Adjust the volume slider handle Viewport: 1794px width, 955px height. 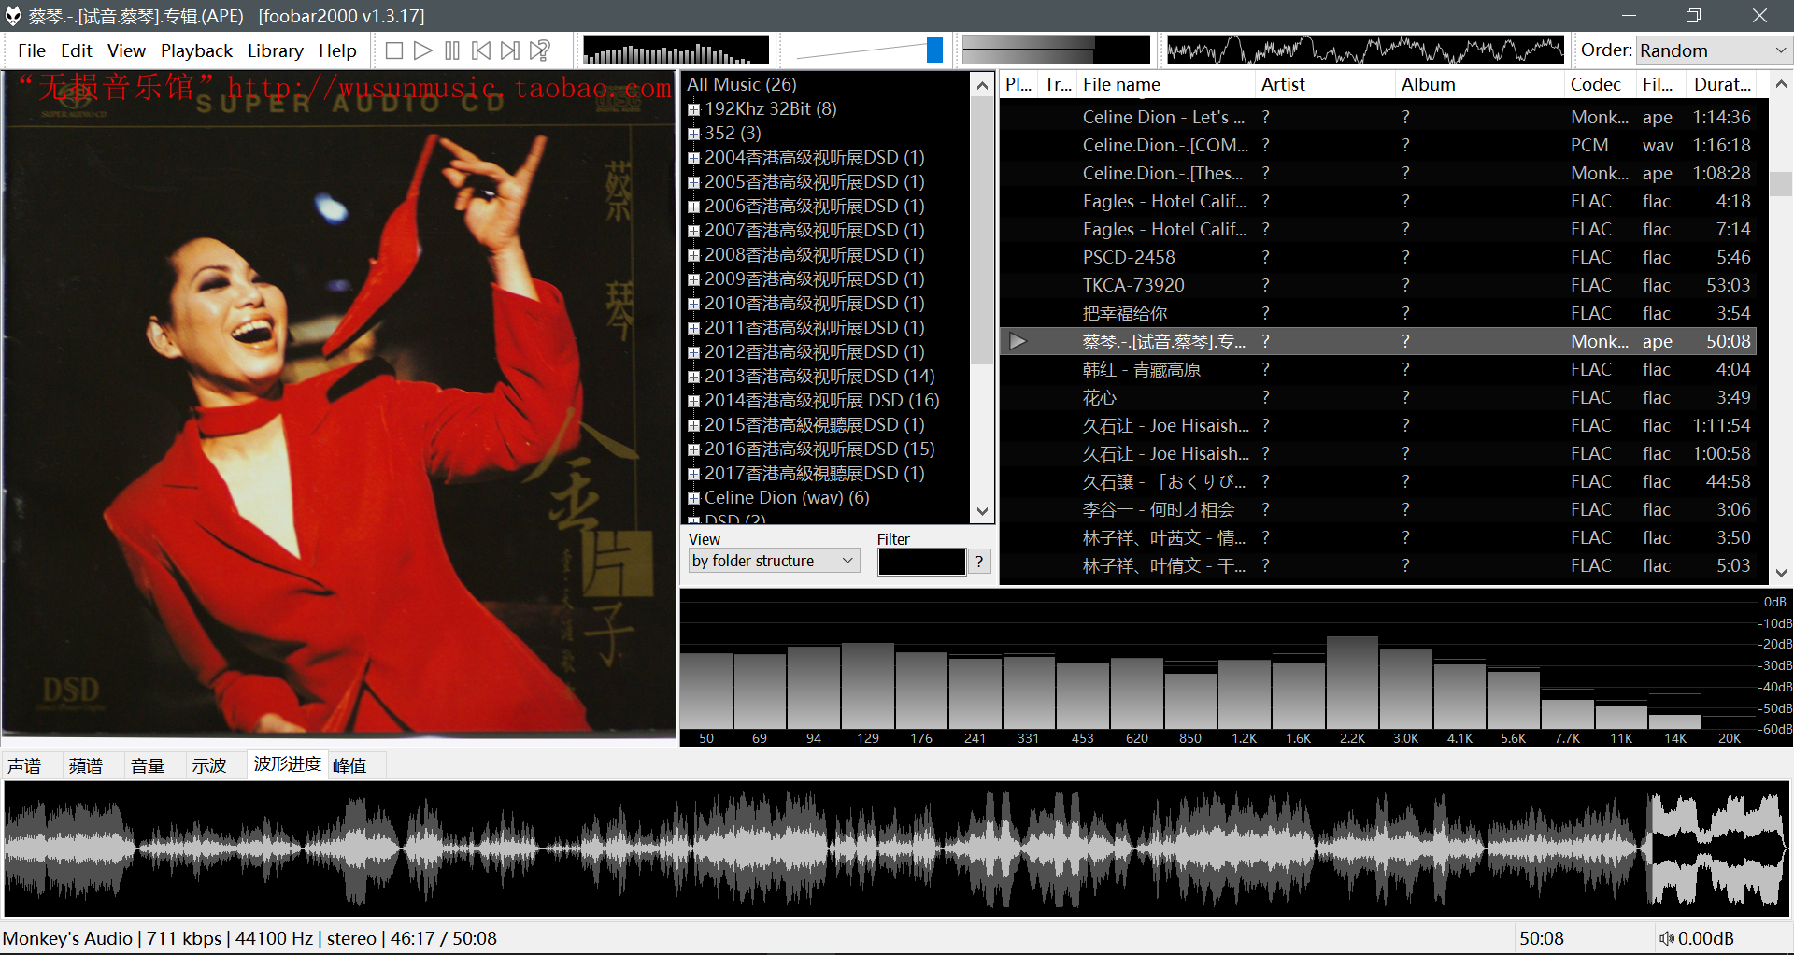933,50
